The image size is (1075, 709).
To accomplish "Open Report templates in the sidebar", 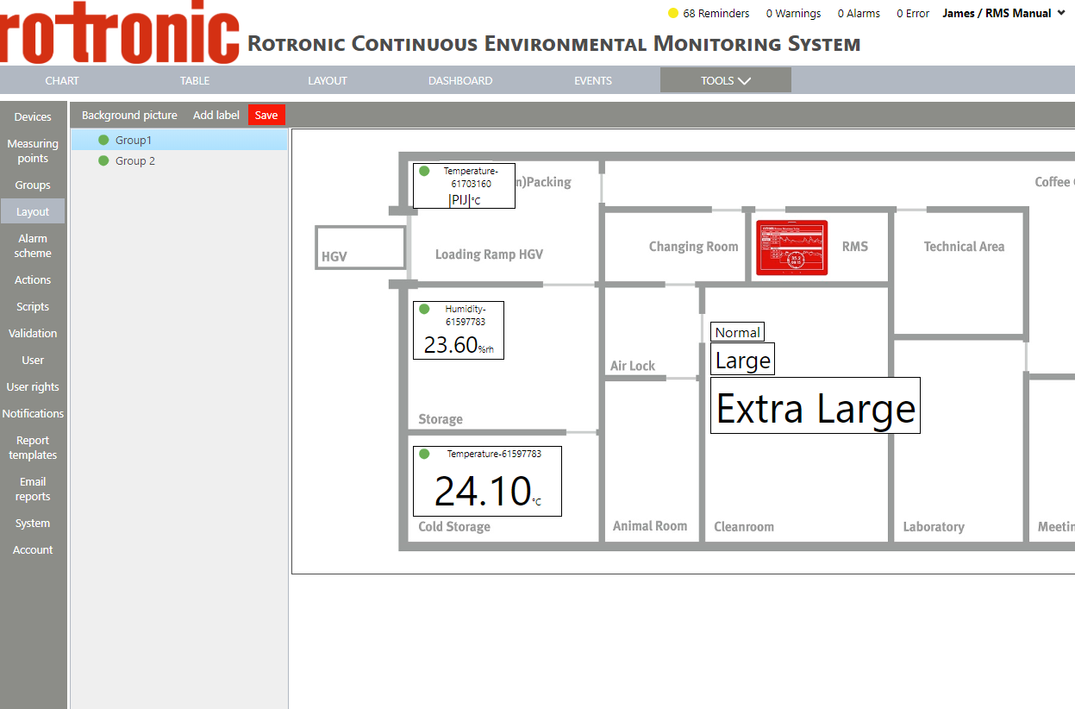I will pyautogui.click(x=33, y=448).
